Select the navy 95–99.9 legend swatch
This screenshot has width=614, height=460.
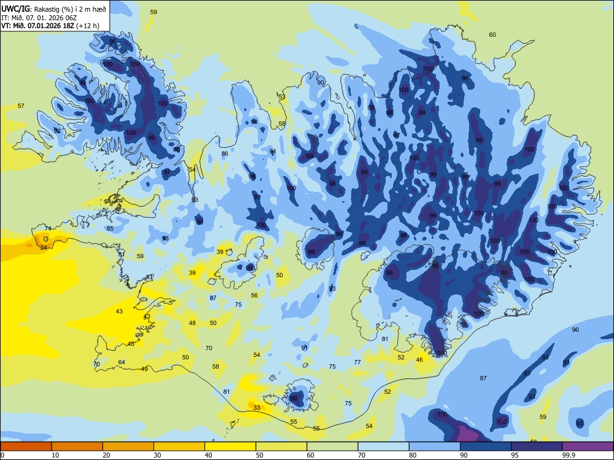pos(537,447)
